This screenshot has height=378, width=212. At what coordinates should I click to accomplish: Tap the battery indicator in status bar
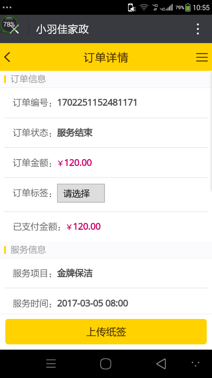188,8
